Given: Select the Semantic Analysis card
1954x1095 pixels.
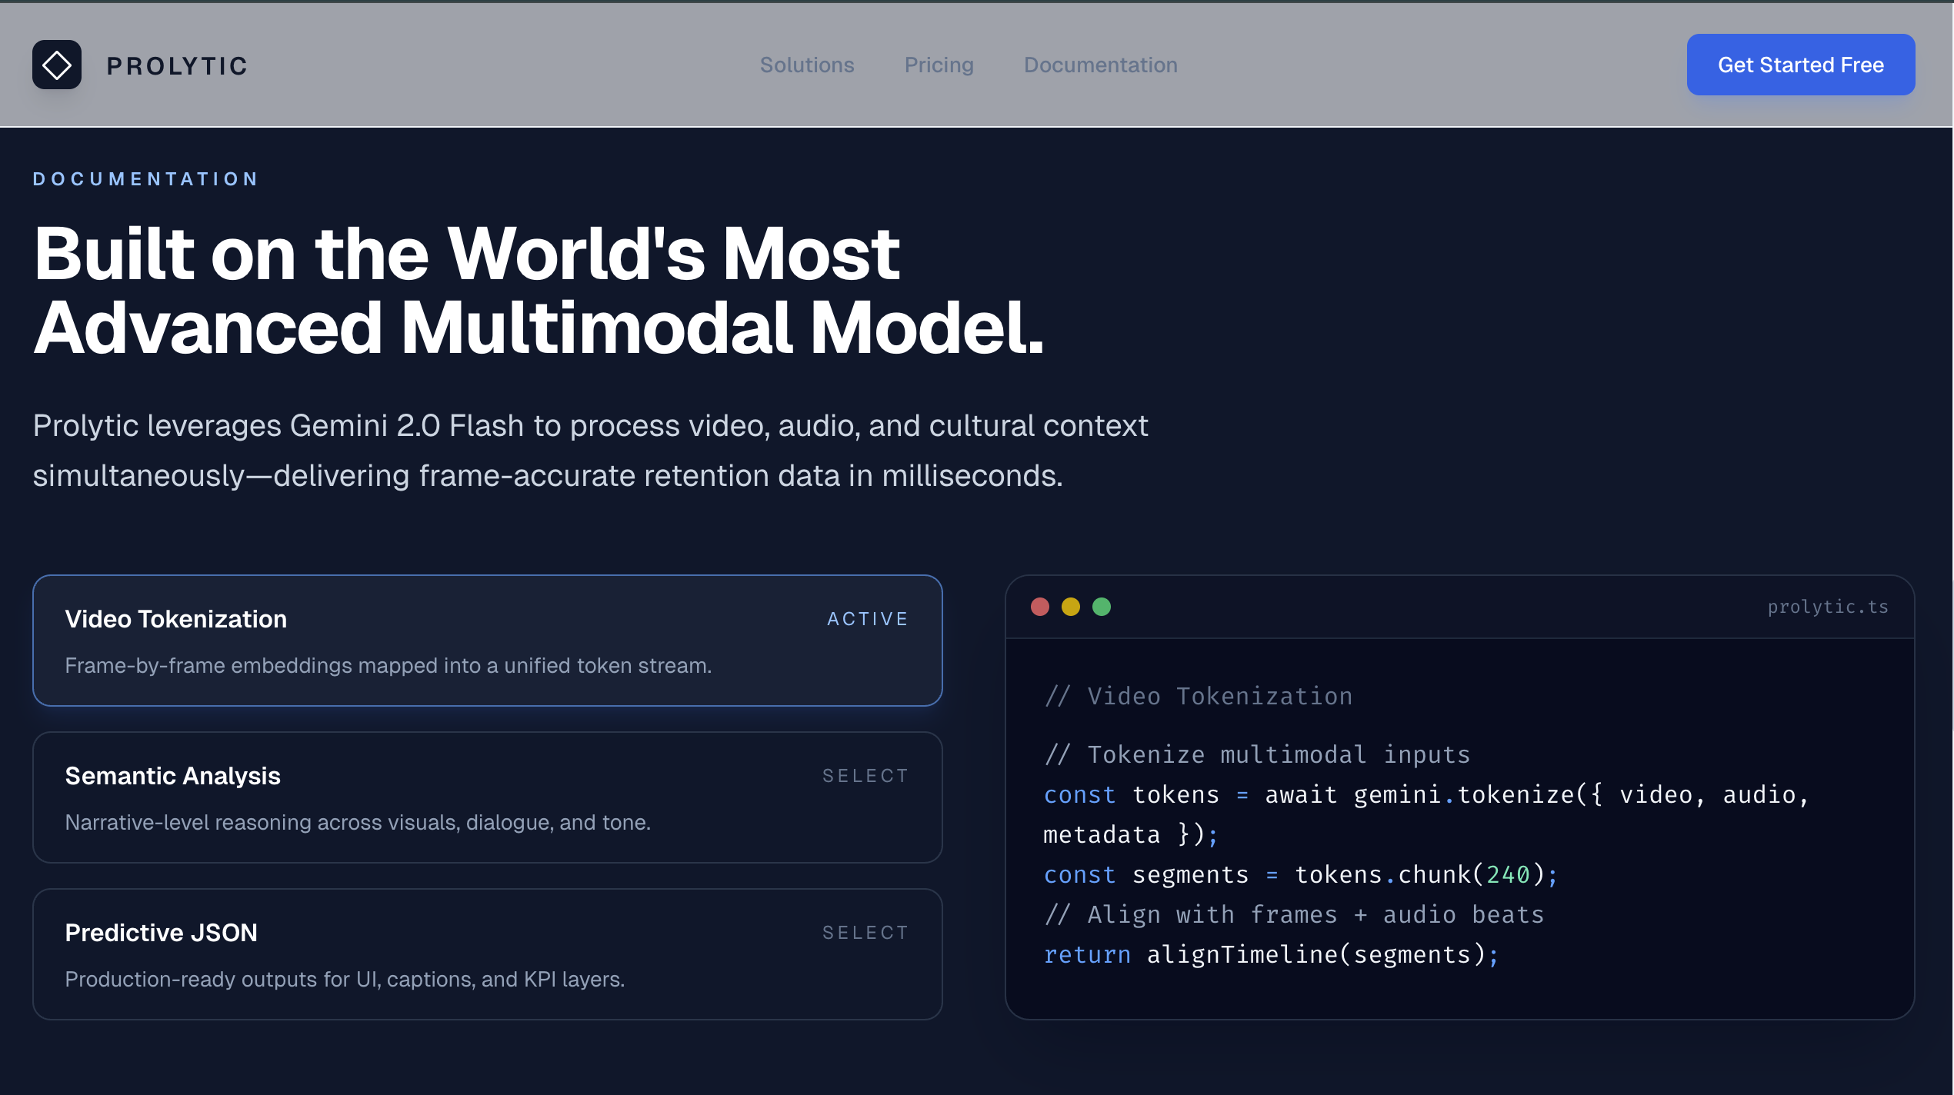Looking at the screenshot, I should [x=487, y=797].
